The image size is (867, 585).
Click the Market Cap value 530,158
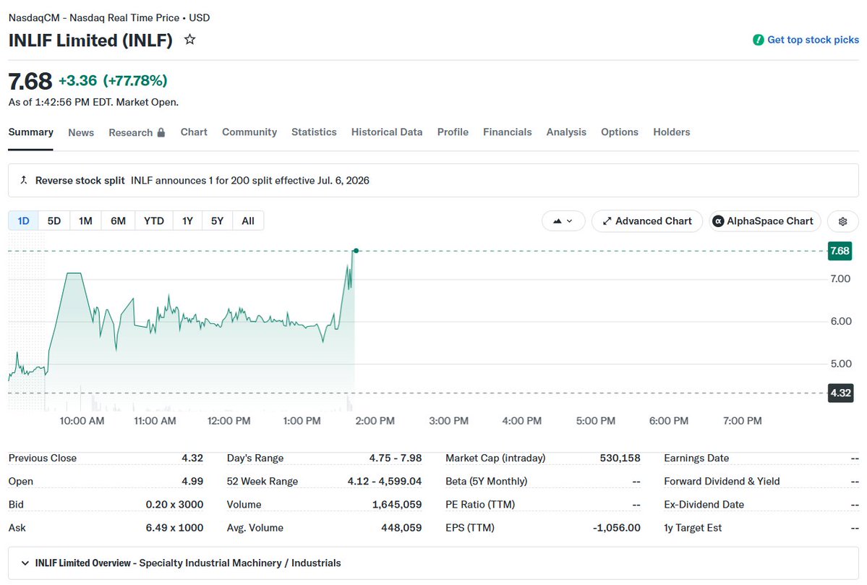[620, 458]
